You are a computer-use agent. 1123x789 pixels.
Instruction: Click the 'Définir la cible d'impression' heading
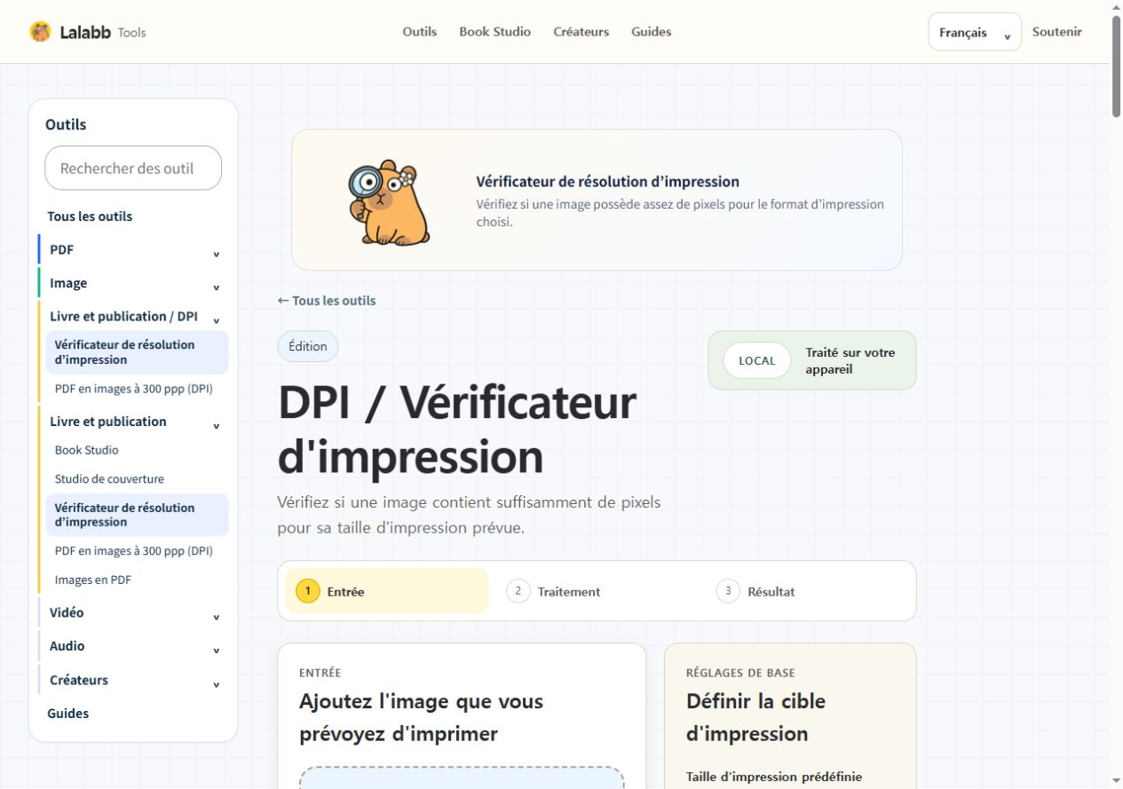755,717
